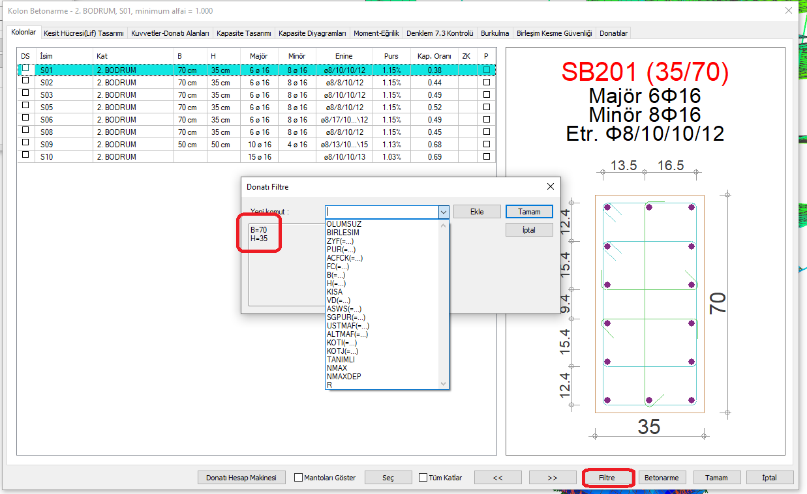Enable Mantoları Göster checkbox
The height and width of the screenshot is (494, 807).
299,478
